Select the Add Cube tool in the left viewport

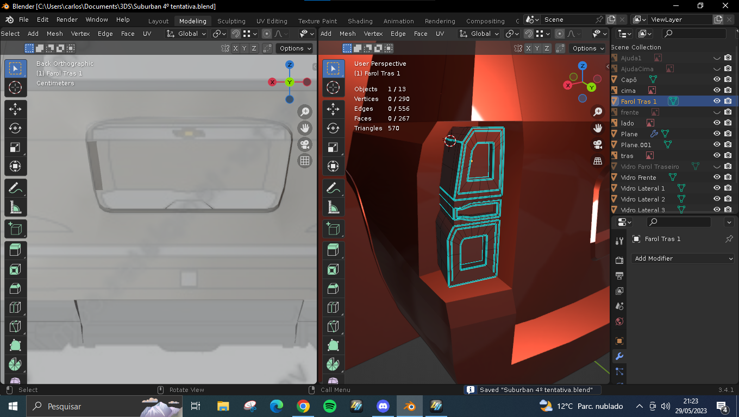click(15, 229)
